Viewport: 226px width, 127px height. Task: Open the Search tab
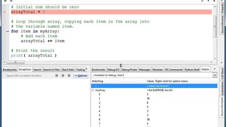click(x=37, y=70)
